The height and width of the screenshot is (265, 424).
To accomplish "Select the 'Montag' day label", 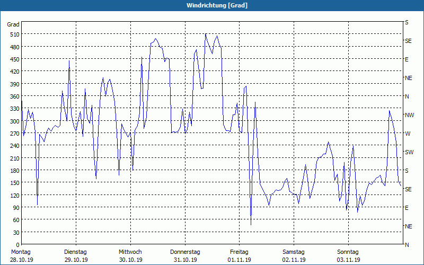I will (x=21, y=252).
